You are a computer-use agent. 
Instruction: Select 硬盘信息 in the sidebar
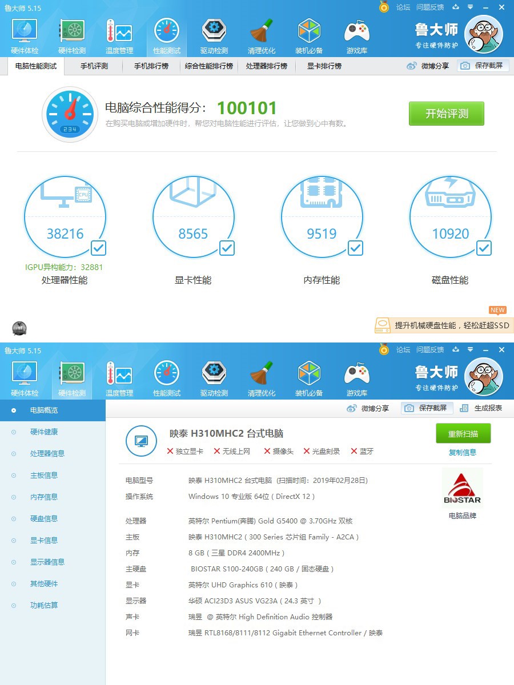[x=53, y=519]
